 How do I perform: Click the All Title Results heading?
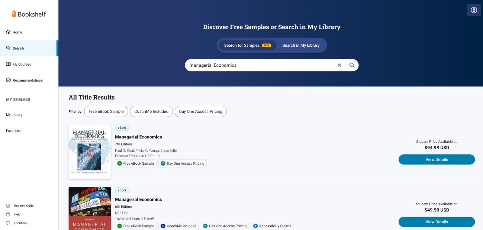91,98
